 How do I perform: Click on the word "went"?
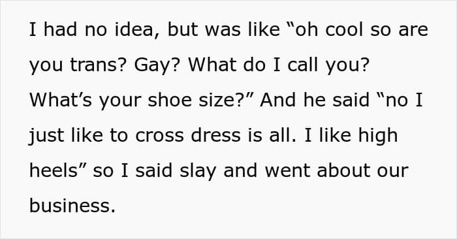coord(287,170)
